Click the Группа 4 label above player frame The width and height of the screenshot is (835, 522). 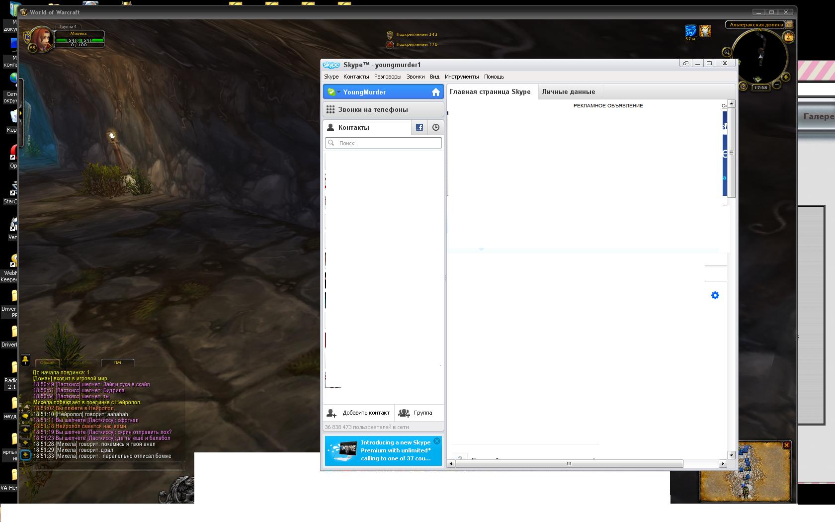[68, 26]
